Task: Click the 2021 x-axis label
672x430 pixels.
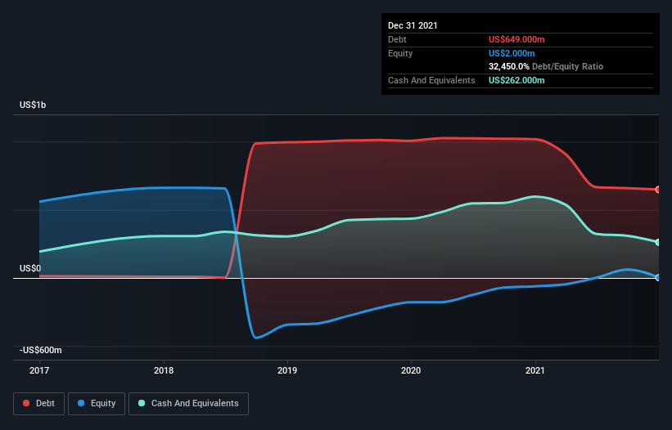Action: click(535, 370)
